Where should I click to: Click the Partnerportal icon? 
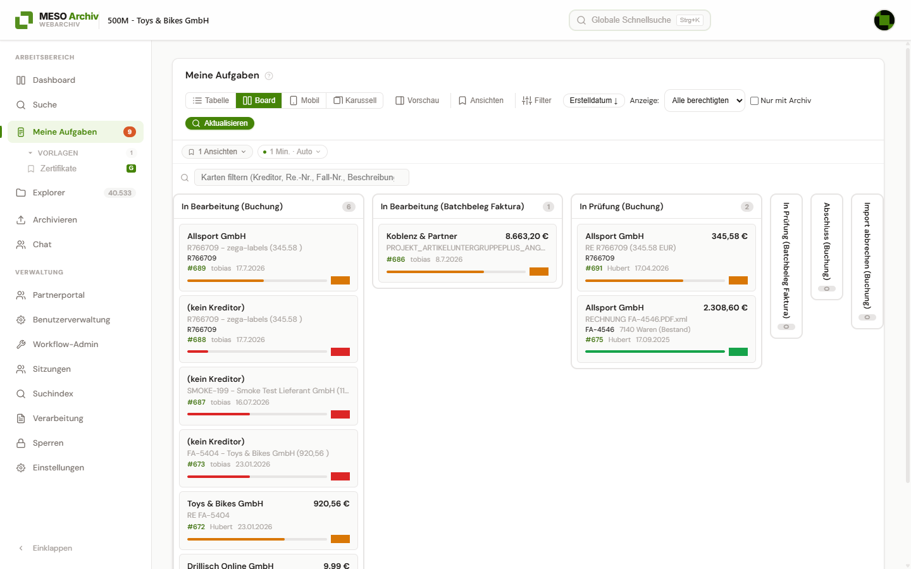click(21, 295)
